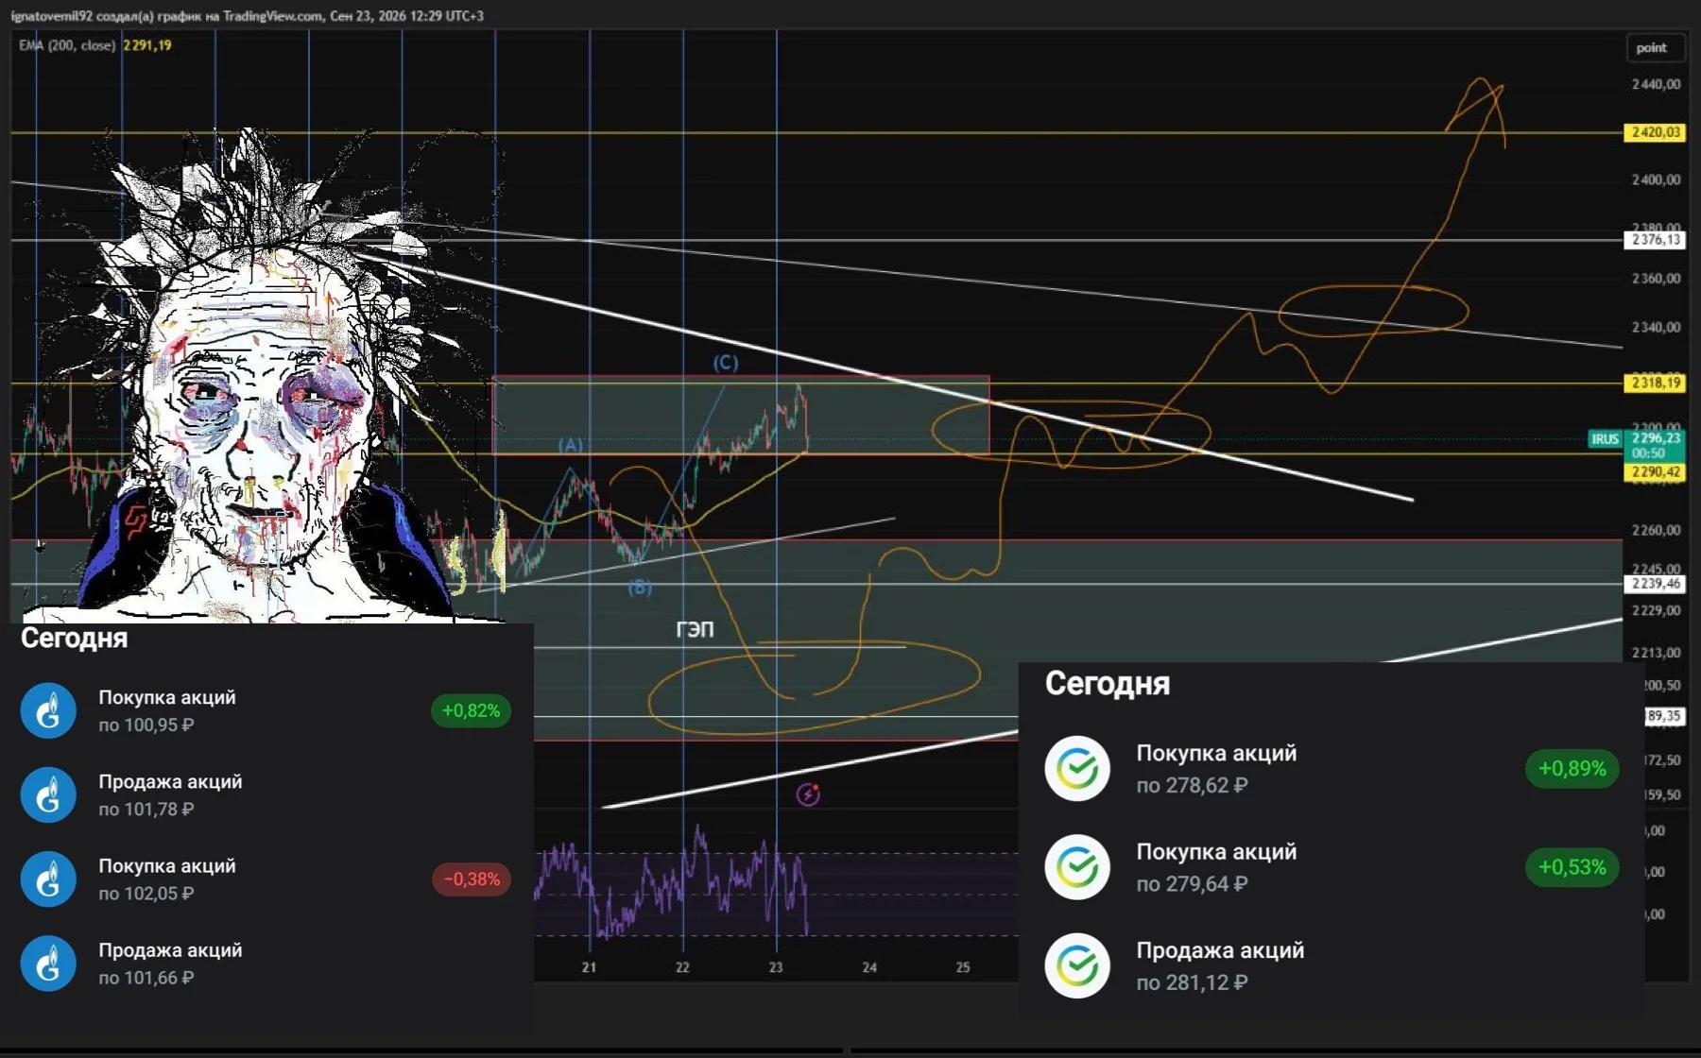The image size is (1701, 1058).
Task: Click the purple lightning event icon under the chart
Action: (x=808, y=794)
